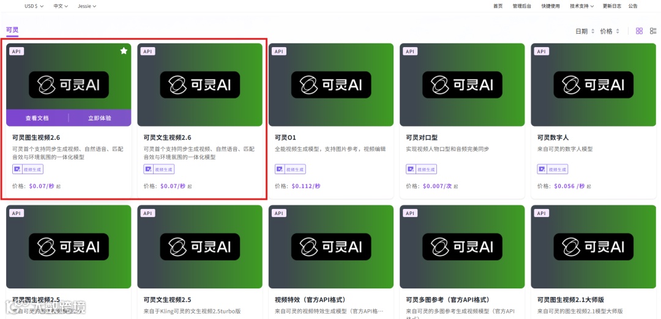Click description 实现视频人物口型和音频完美同步
Screen dimensions: 661x319
pos(447,149)
